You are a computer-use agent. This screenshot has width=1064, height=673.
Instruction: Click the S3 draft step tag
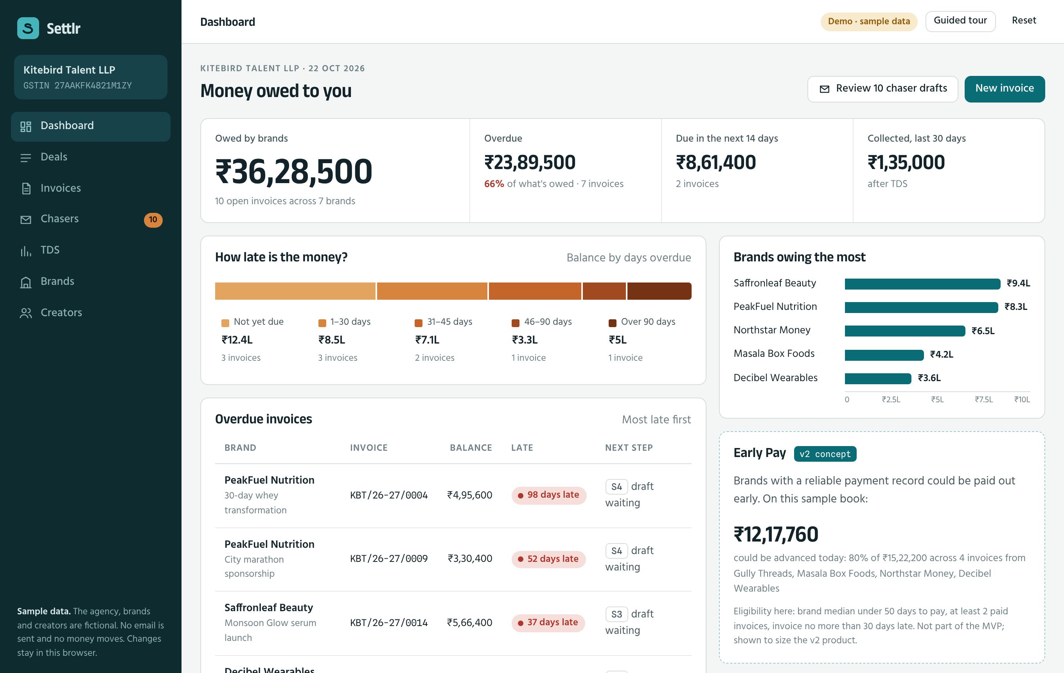[x=616, y=614]
